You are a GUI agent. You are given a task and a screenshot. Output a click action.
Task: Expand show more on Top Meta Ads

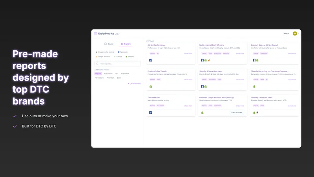tap(188, 106)
